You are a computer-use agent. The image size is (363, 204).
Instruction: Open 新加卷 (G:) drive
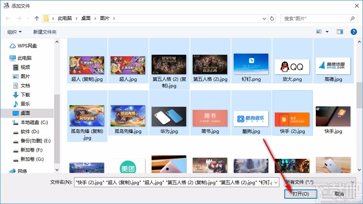pos(28,159)
